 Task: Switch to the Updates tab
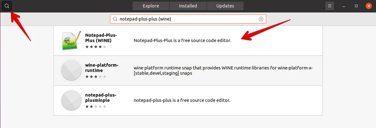point(225,6)
